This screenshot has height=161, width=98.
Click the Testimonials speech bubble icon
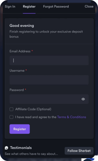click(x=6, y=148)
